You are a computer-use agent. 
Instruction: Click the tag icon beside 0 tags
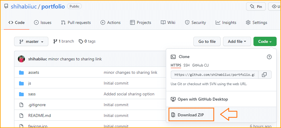81,41
